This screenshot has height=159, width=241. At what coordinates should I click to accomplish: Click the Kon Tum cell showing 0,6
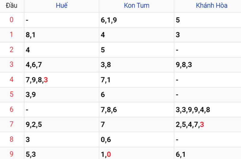pyautogui.click(x=137, y=139)
